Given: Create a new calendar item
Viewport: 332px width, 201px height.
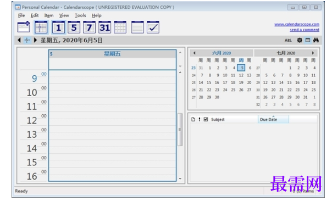Looking at the screenshot, I should click(x=24, y=27).
